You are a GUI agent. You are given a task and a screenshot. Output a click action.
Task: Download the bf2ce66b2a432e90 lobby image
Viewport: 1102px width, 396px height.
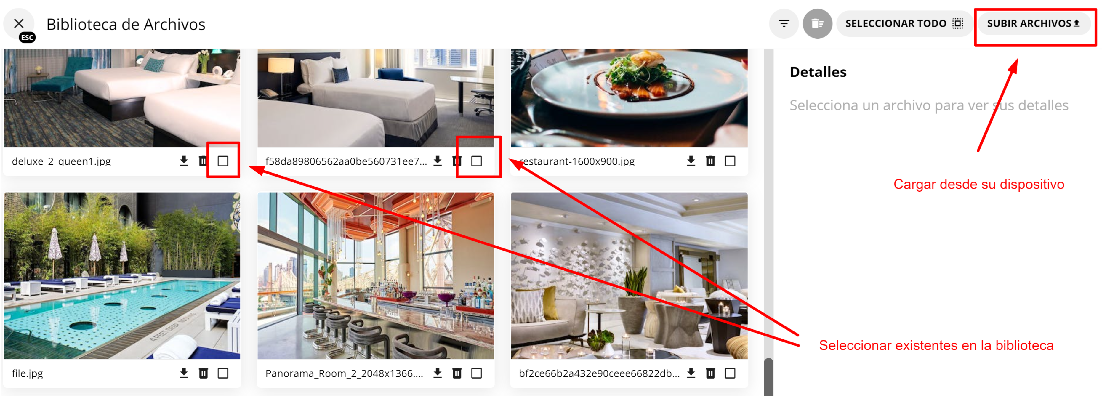pyautogui.click(x=691, y=373)
